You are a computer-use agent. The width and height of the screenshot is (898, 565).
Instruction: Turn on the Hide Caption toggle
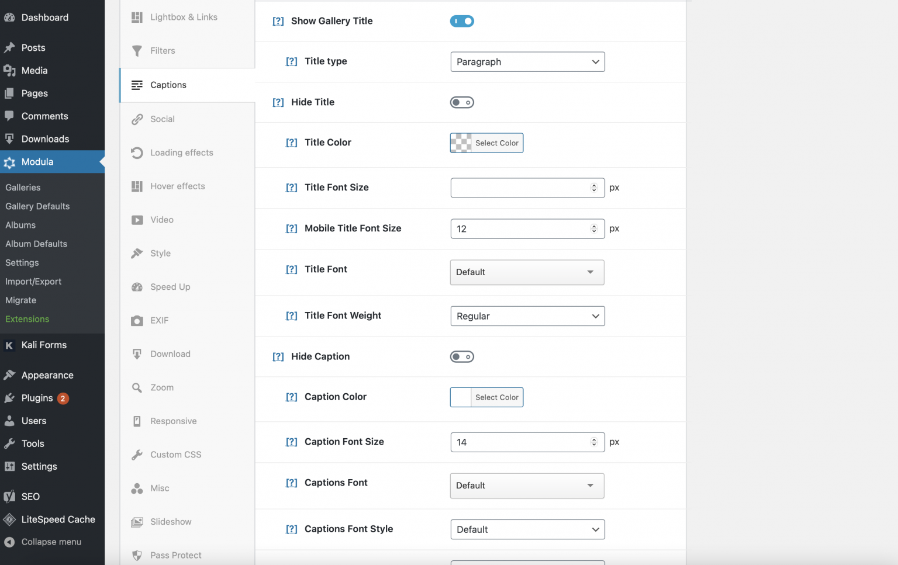(462, 357)
